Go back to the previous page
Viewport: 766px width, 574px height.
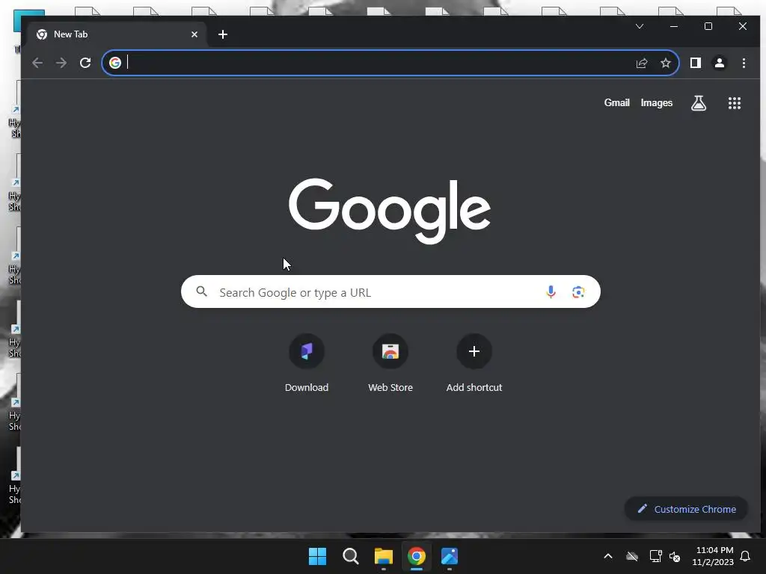pos(37,63)
